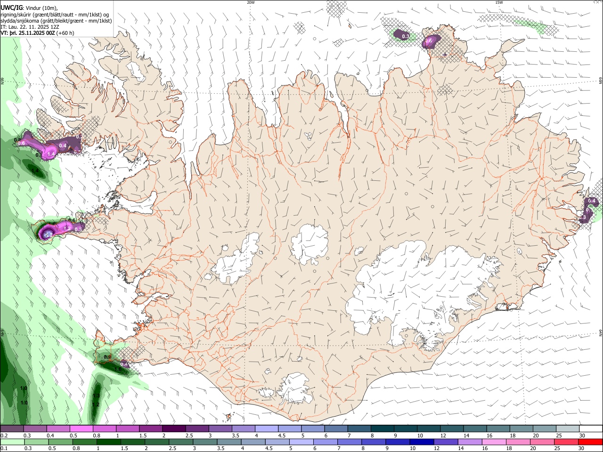
Task: Select the 'IT: Lau. 22. 11. 2025 12Z' line
Action: pyautogui.click(x=30, y=27)
